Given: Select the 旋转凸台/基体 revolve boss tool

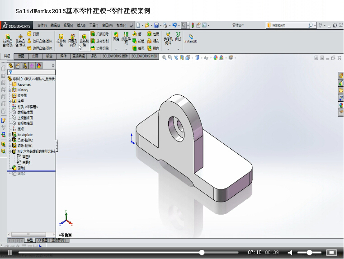Looking at the screenshot, I should (20, 40).
